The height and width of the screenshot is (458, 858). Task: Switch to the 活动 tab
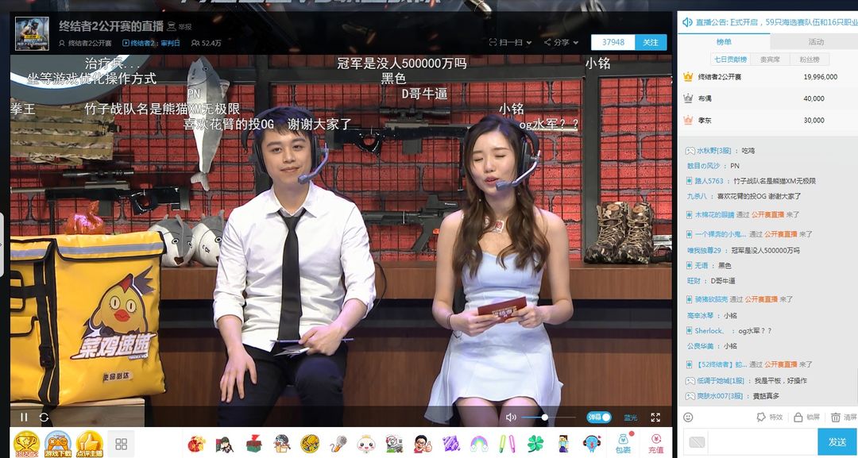tap(815, 41)
